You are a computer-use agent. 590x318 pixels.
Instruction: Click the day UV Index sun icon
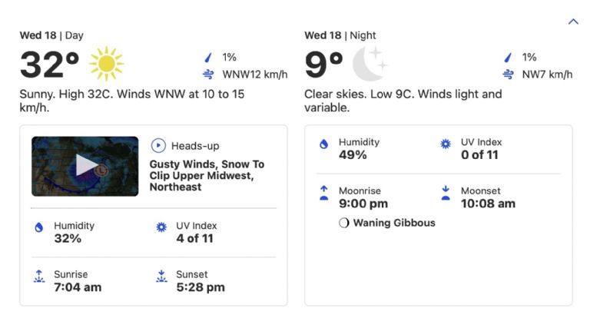[x=161, y=228]
